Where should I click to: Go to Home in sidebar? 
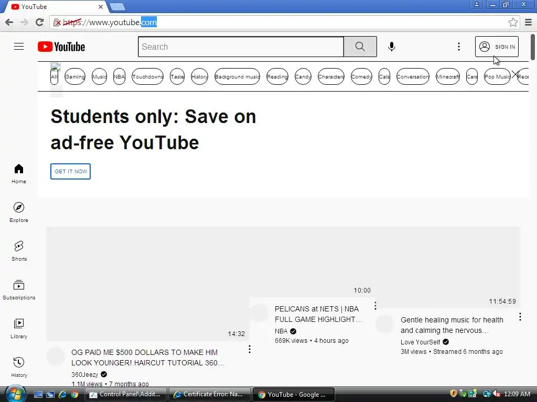[x=19, y=174]
